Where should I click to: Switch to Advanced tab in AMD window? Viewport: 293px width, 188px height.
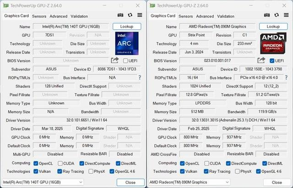[205, 16]
